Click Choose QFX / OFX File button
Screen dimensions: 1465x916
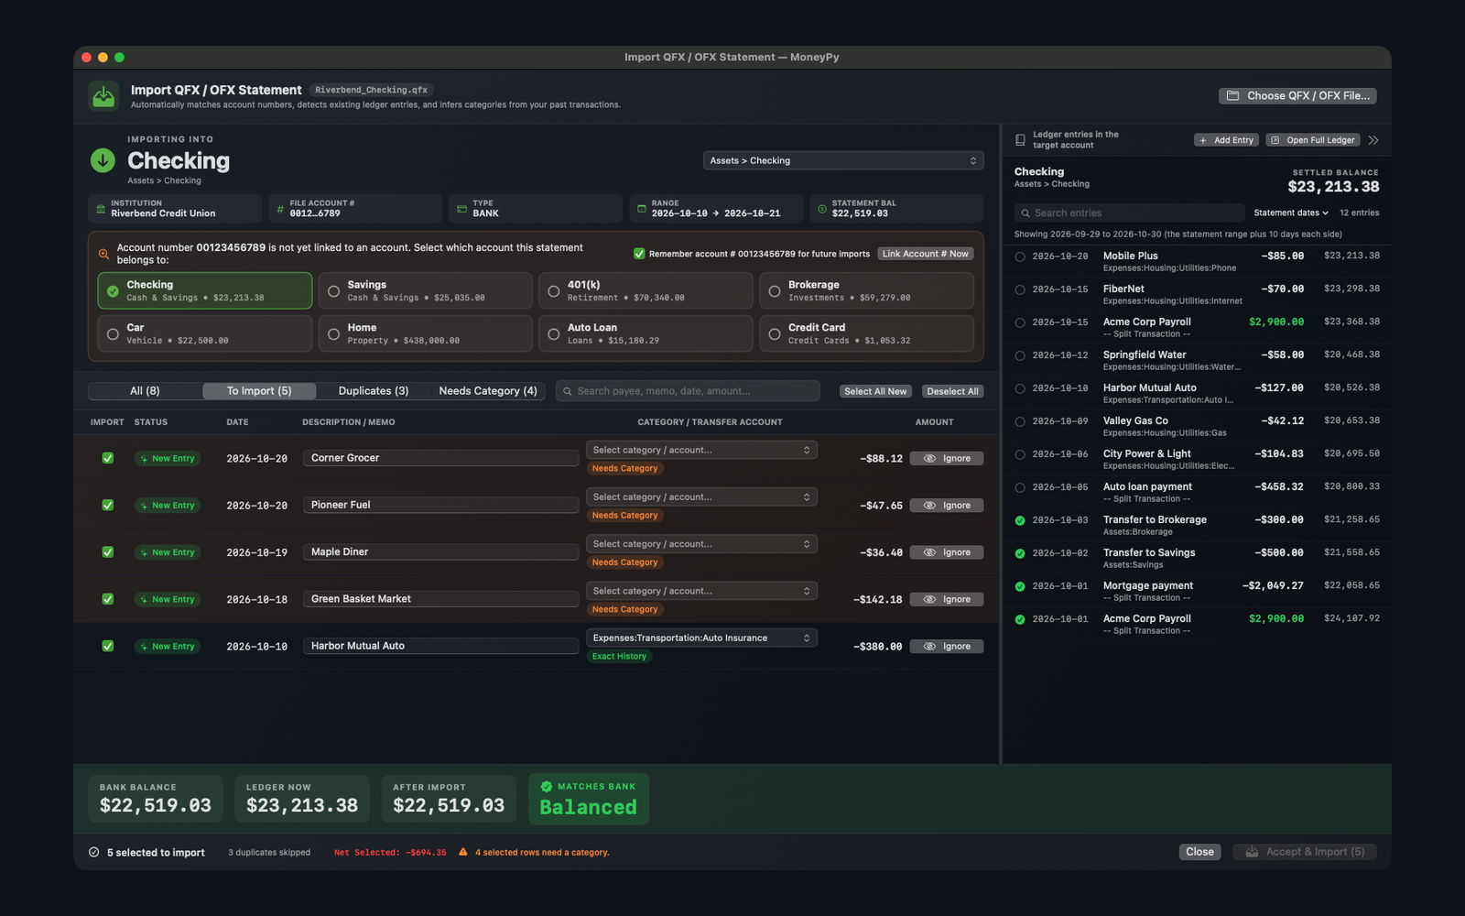coord(1297,95)
